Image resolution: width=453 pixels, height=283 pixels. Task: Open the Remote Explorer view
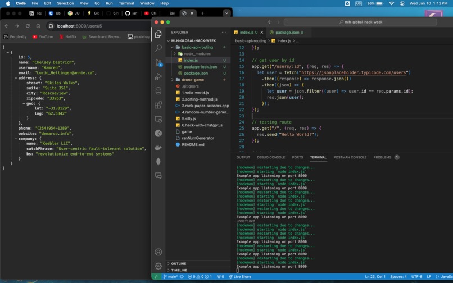pos(158,119)
